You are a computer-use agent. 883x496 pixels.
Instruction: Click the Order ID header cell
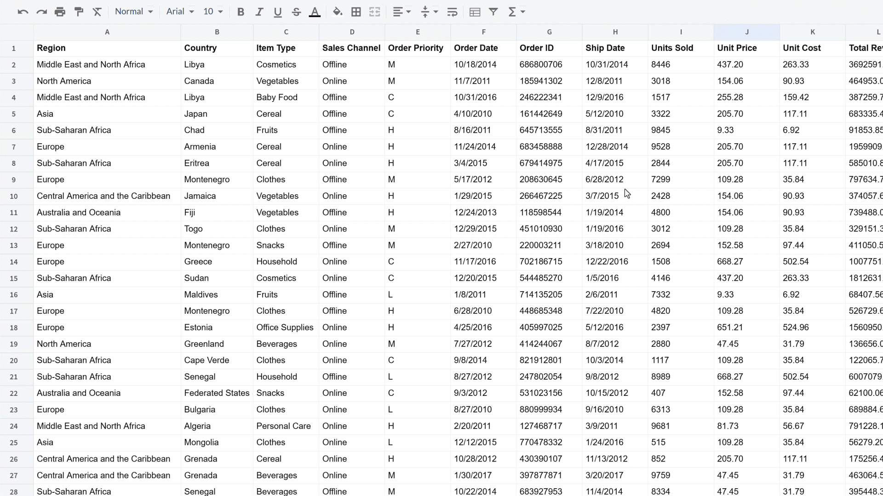point(549,48)
